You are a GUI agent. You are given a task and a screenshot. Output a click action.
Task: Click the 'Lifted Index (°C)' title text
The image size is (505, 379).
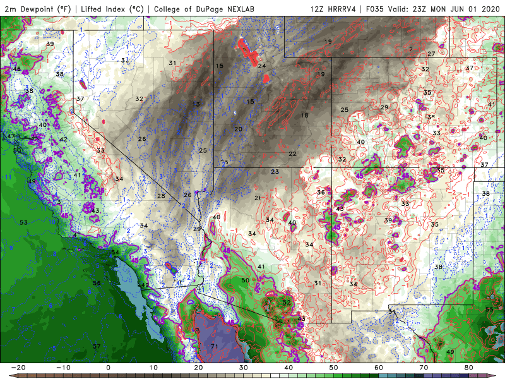click(112, 9)
